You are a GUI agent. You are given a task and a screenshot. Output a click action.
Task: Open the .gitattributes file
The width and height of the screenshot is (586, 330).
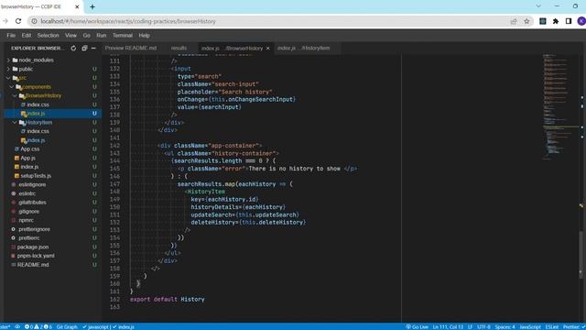pos(32,203)
